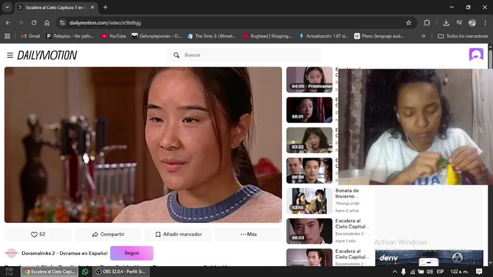Open the 53:33 video thumbnail
This screenshot has width=493, height=277.
point(309,140)
